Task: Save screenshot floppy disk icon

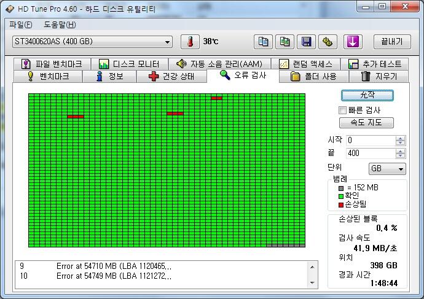Action: [306, 42]
